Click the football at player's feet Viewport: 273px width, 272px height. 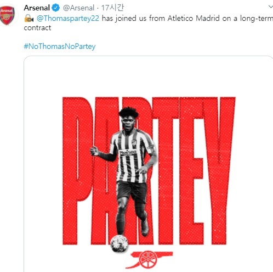tap(119, 243)
